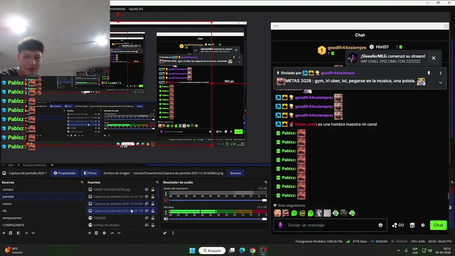Move the selected scene up
Image resolution: width=455 pixels, height=256 pixels.
click(26, 233)
